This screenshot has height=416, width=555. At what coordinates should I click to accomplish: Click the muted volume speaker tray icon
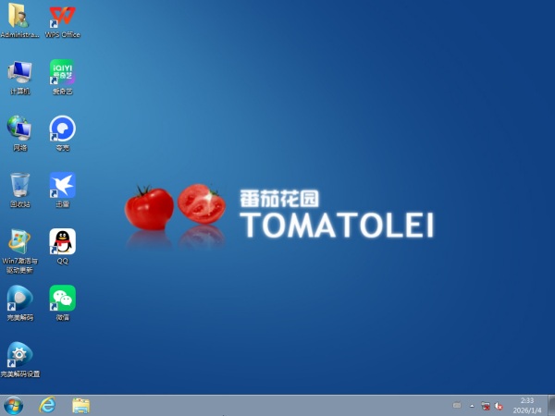pos(499,405)
